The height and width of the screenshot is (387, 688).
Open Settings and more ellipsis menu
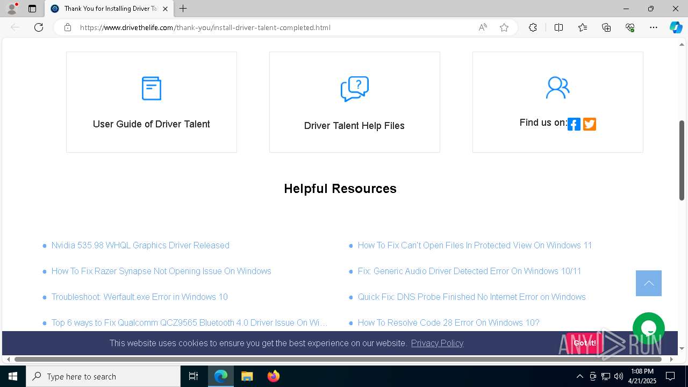[x=654, y=27]
